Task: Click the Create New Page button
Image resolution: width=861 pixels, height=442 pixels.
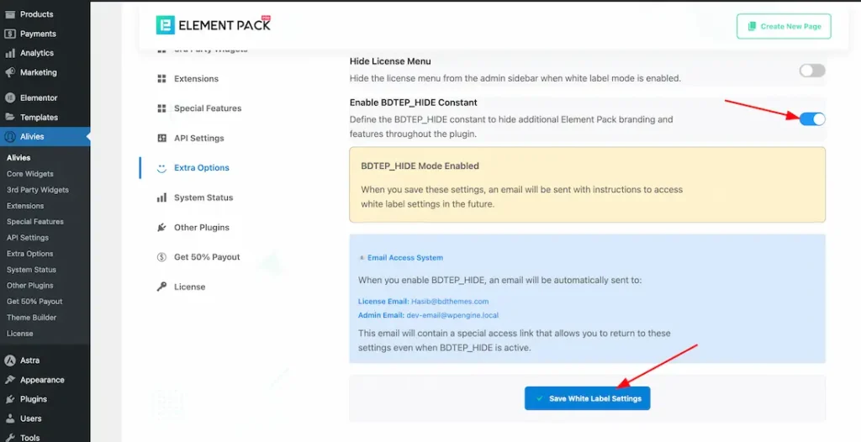Action: tap(784, 27)
